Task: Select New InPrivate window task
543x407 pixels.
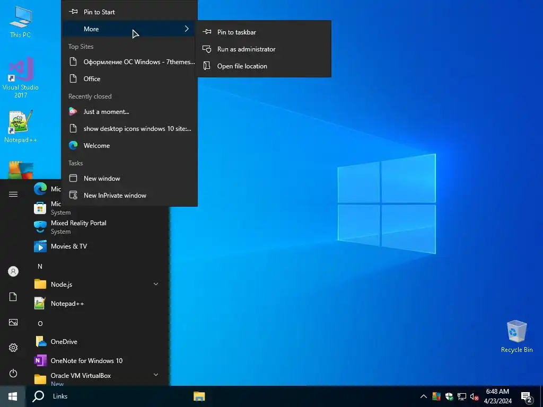Action: pyautogui.click(x=129, y=196)
